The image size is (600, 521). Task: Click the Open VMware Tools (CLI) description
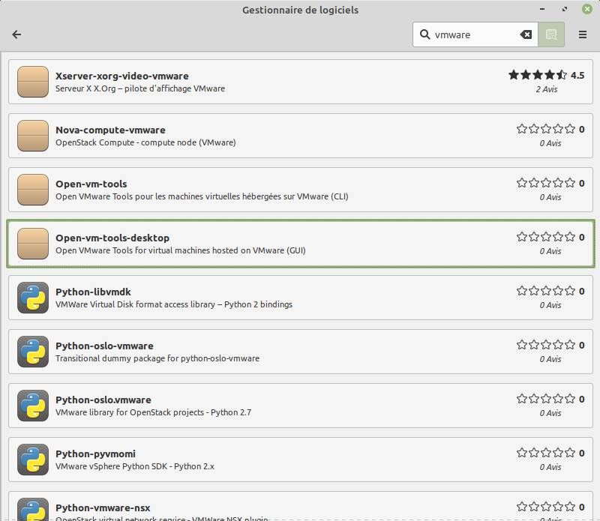tap(202, 196)
